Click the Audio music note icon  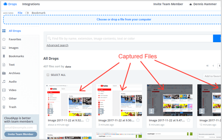4,81
